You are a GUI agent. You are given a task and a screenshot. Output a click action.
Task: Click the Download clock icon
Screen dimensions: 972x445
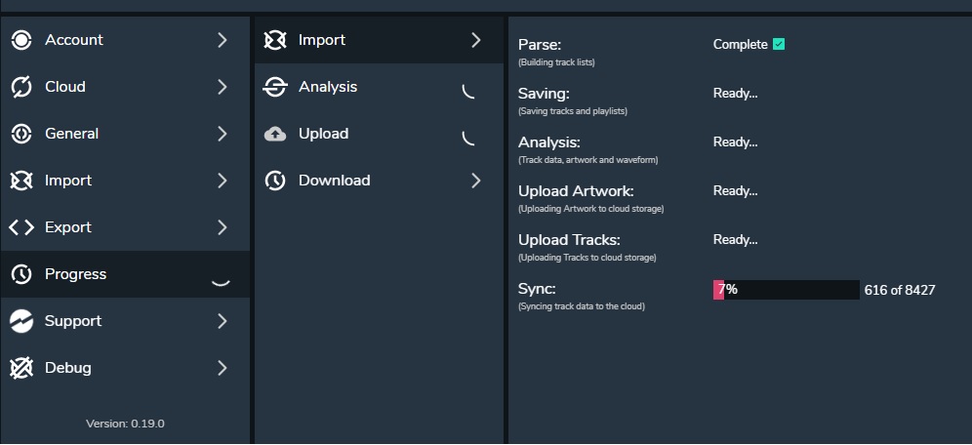click(275, 181)
